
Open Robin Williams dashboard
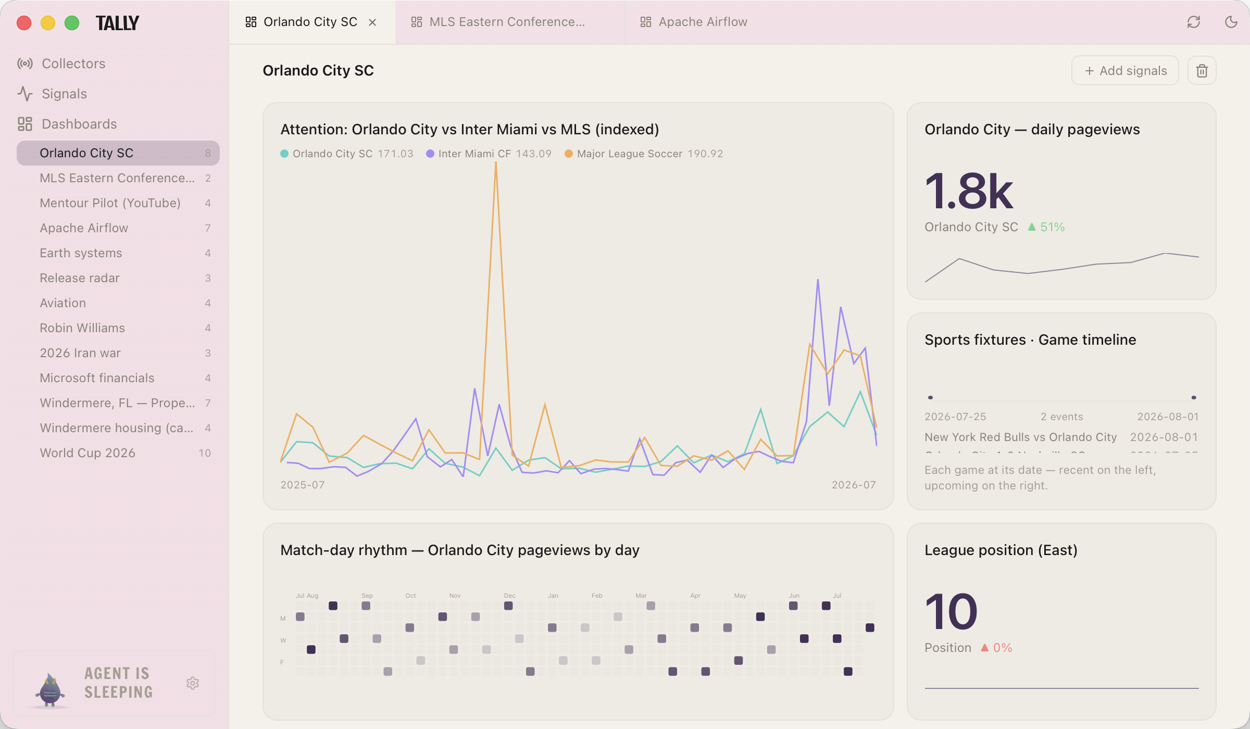(118, 328)
